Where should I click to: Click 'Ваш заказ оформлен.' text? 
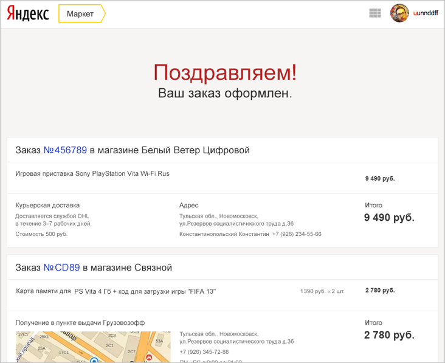(225, 93)
